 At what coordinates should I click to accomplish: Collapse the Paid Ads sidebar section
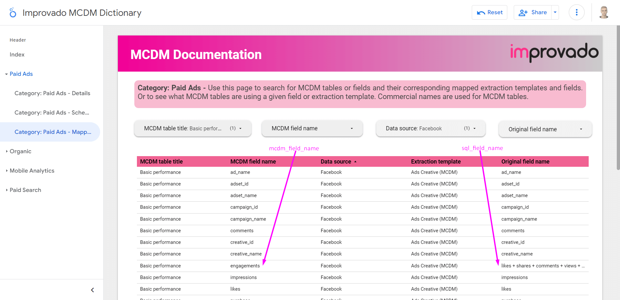click(6, 74)
